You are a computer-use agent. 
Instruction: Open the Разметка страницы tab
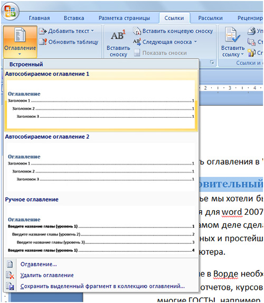pos(124,18)
